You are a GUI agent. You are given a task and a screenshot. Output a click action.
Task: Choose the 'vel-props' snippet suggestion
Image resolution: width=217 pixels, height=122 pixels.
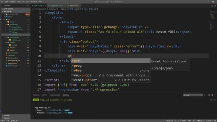pos(111,75)
